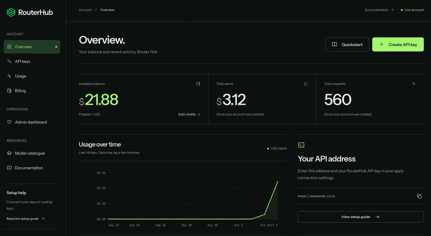Click the Sep 30 x-axis label
This screenshot has height=236, width=431.
coord(212,225)
